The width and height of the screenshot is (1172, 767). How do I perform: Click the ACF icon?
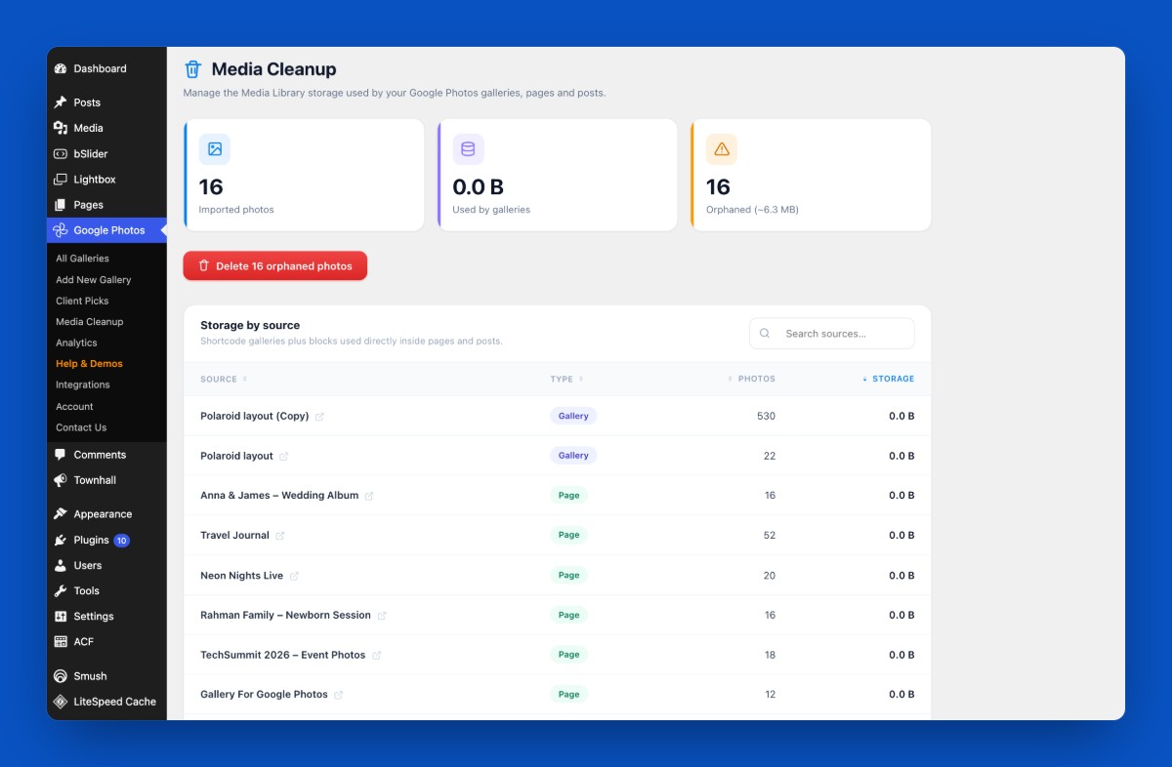pos(61,642)
